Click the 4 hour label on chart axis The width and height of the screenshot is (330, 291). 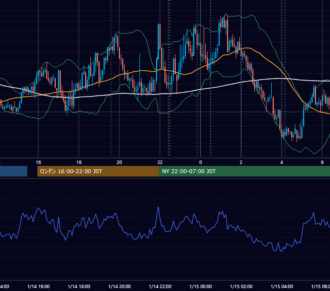(281, 162)
